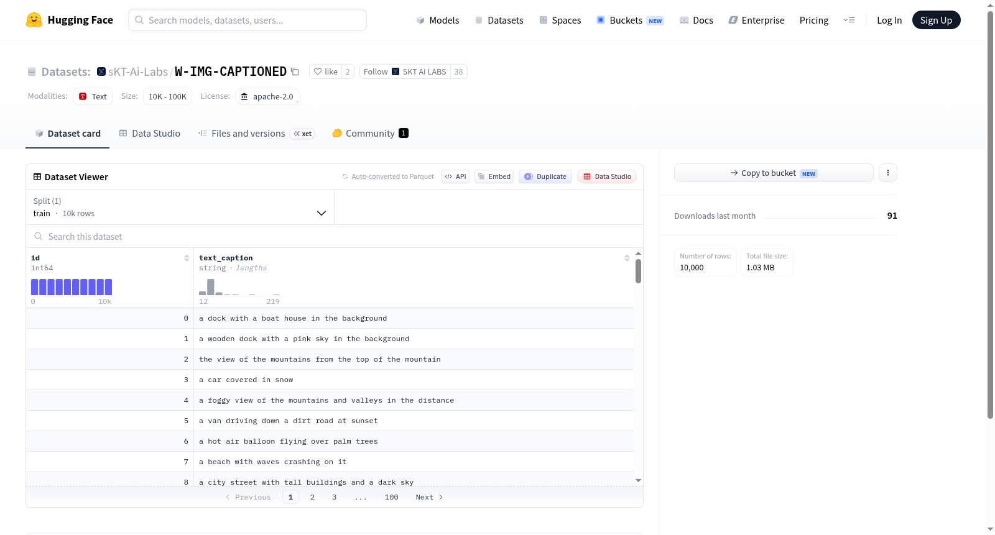
Task: Click the Log In link
Action: pos(889,21)
